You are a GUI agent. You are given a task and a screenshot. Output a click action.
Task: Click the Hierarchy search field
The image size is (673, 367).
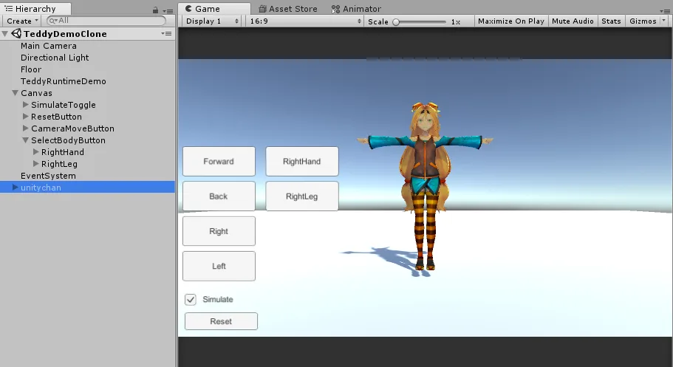pos(106,21)
